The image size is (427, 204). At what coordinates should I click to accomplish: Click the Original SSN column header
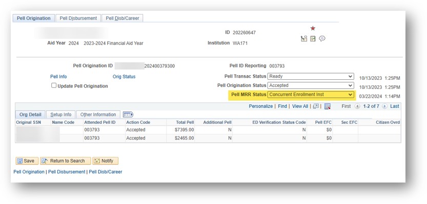(29, 122)
